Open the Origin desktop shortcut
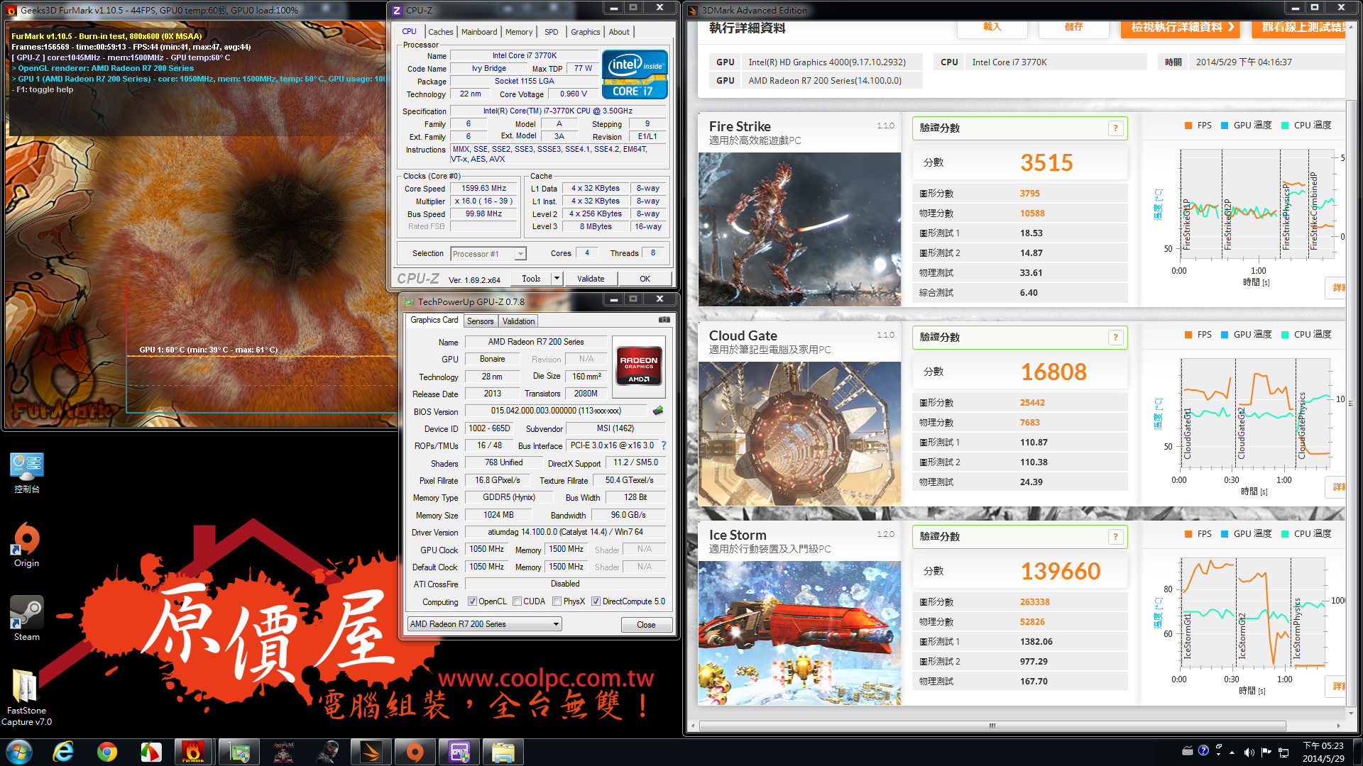 pyautogui.click(x=27, y=545)
